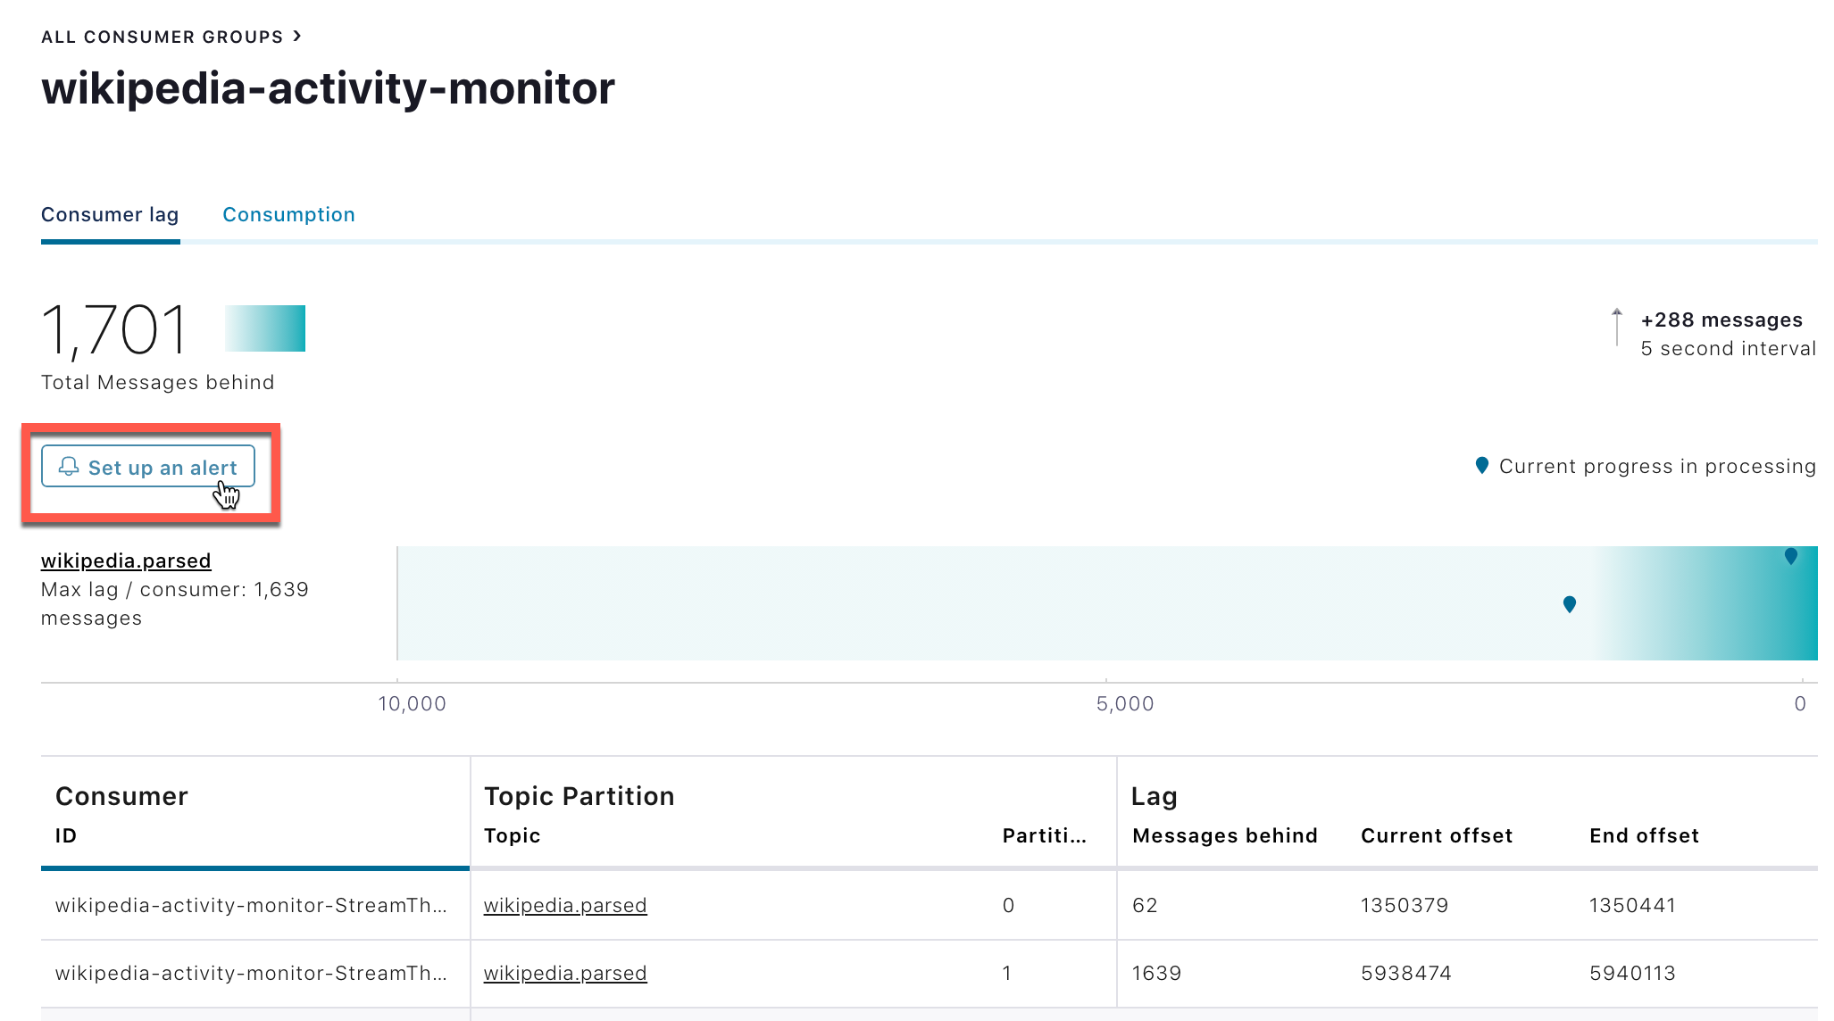Screen dimensions: 1834x1021
Task: Click the wikipedia.parsed lag gradient bar
Action: (1107, 603)
